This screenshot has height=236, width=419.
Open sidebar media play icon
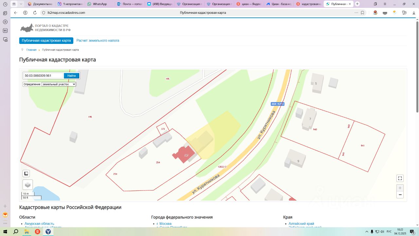5,22
